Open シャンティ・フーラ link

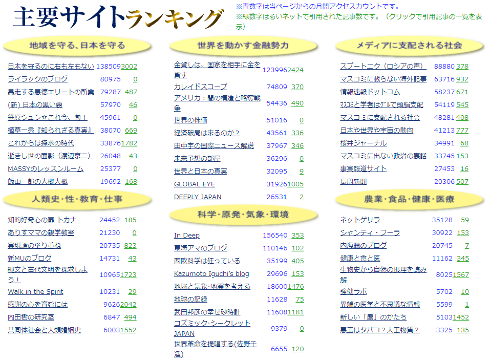[370, 233]
